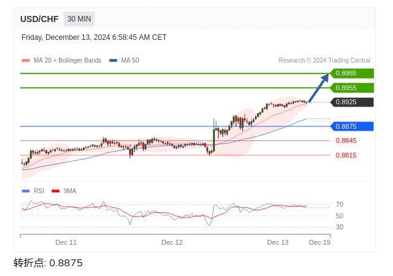
Task: Click the red 0.8815 support label
Action: click(x=346, y=155)
